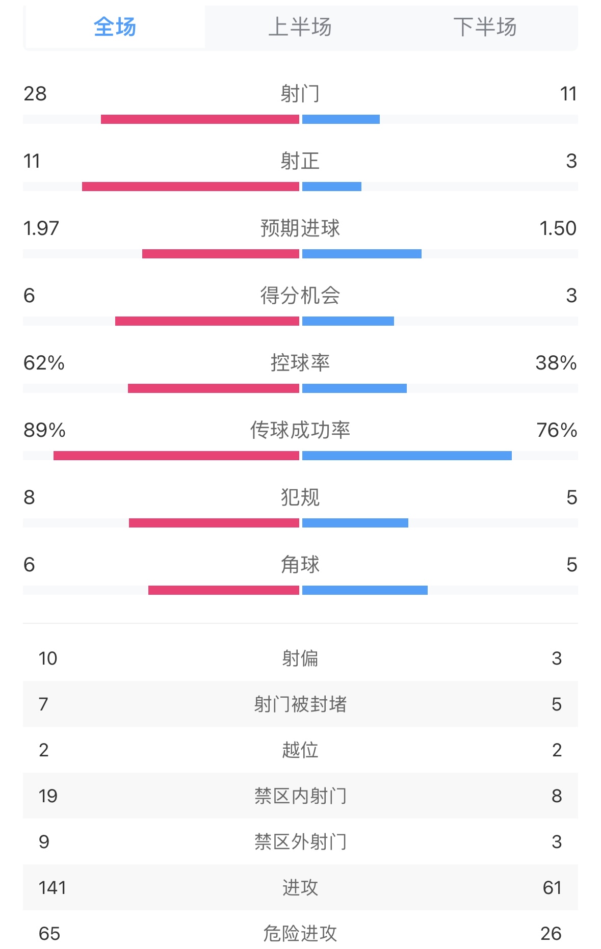Viewport: 601px width, 949px height.
Task: Select the 得分机会 stat title
Action: point(300,296)
